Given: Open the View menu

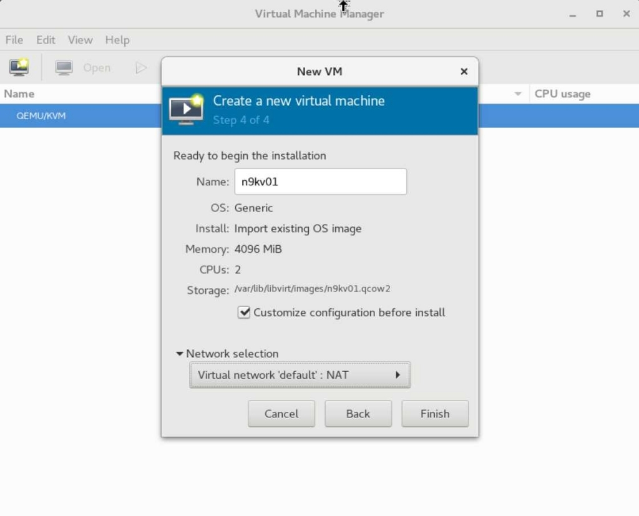Looking at the screenshot, I should point(80,40).
